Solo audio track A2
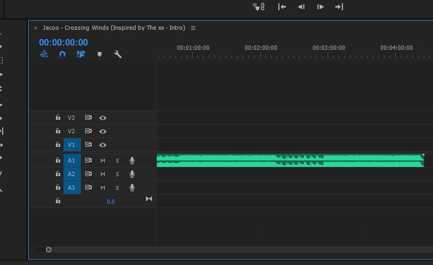Screen dimensions: 433x265 tap(117, 174)
